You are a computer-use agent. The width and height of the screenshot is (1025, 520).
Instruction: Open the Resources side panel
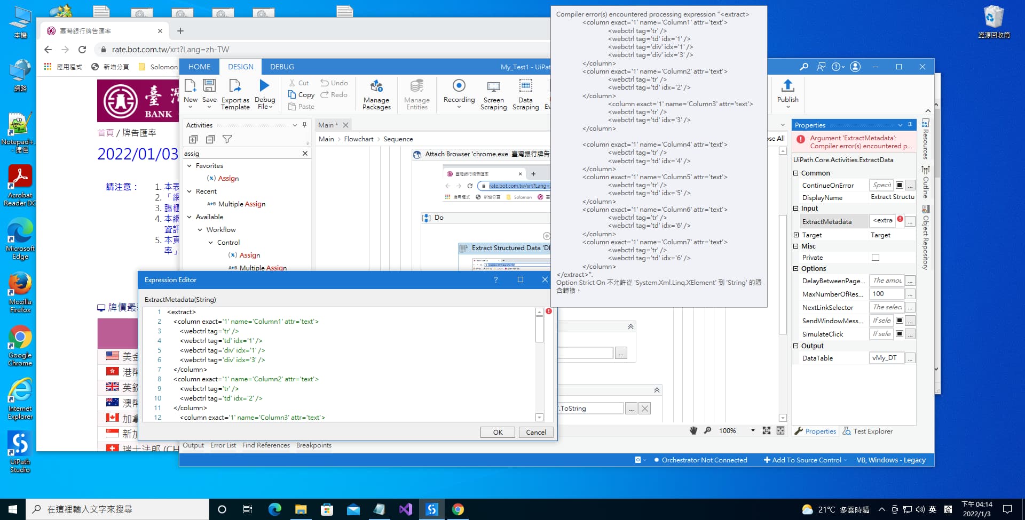pos(926,140)
